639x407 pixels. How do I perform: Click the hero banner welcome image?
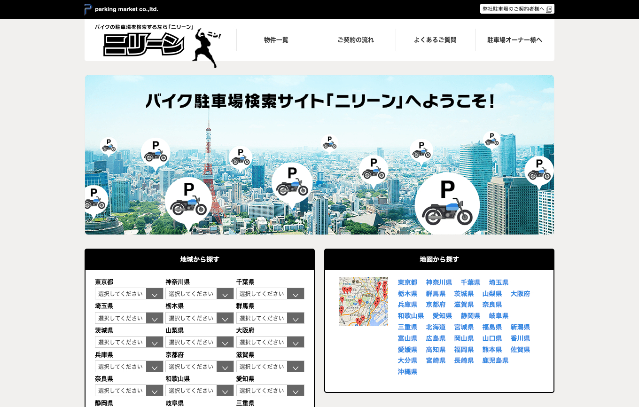point(319,155)
